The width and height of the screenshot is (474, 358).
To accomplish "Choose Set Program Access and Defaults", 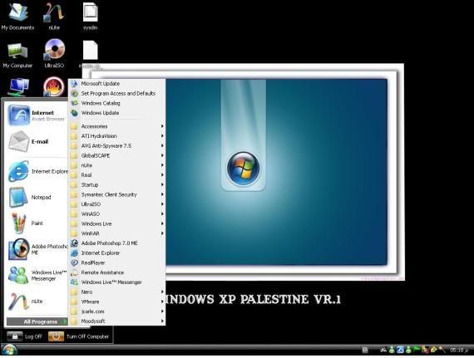I will [116, 93].
